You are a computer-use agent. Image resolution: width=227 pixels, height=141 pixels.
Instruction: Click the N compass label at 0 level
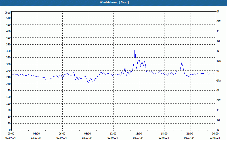coord(218,130)
